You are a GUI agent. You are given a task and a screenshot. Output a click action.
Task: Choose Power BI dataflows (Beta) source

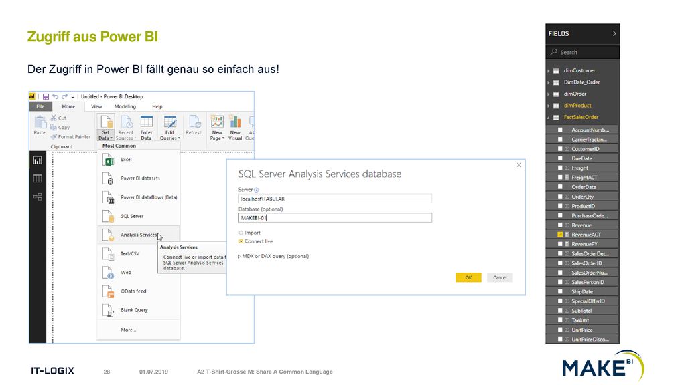point(139,197)
